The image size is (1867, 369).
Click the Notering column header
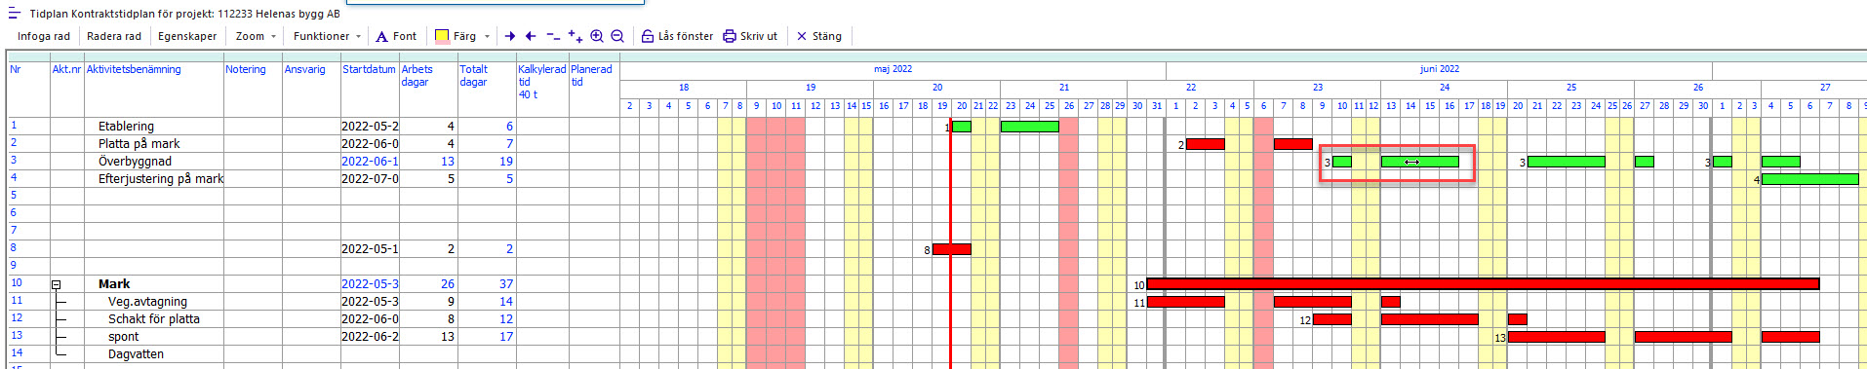click(x=246, y=69)
